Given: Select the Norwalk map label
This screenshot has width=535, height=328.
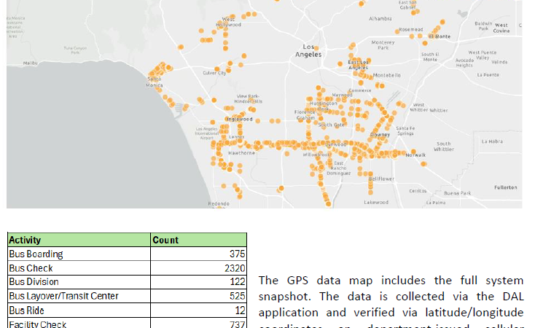Looking at the screenshot, I should [x=415, y=155].
